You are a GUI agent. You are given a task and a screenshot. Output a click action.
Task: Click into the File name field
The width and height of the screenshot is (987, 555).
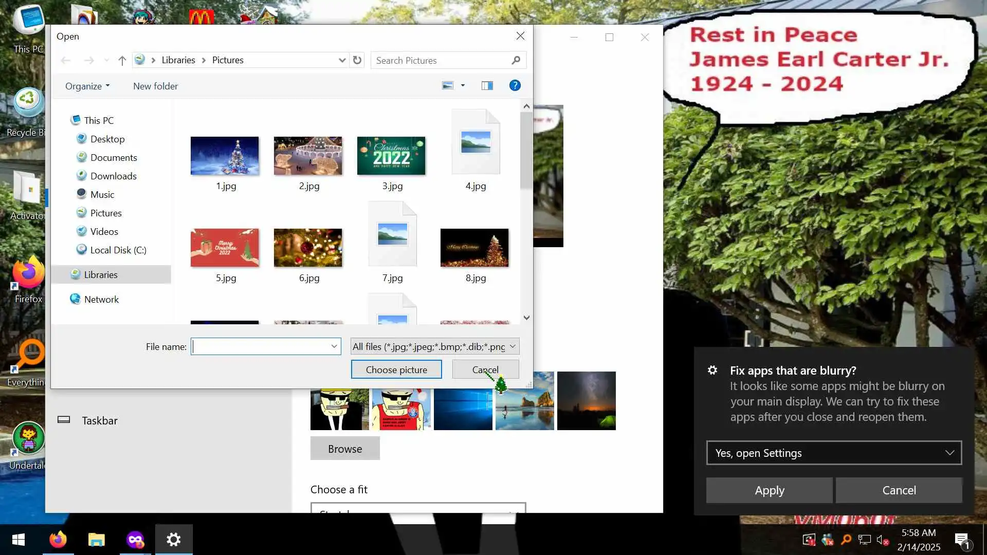(x=261, y=346)
